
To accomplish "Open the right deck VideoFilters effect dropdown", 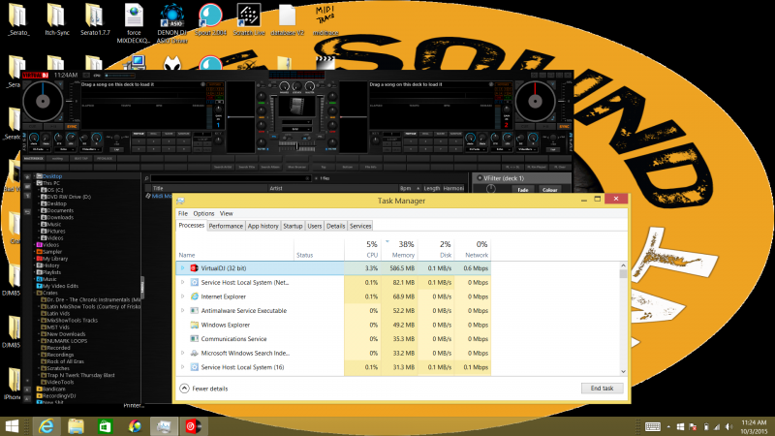I will point(525,149).
